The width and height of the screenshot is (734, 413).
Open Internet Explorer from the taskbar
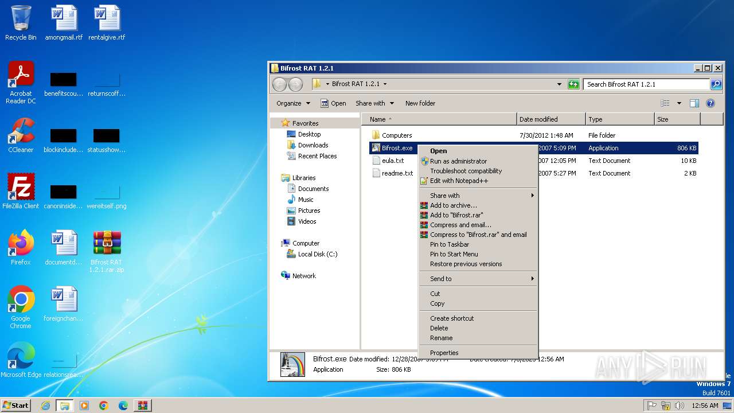[45, 406]
